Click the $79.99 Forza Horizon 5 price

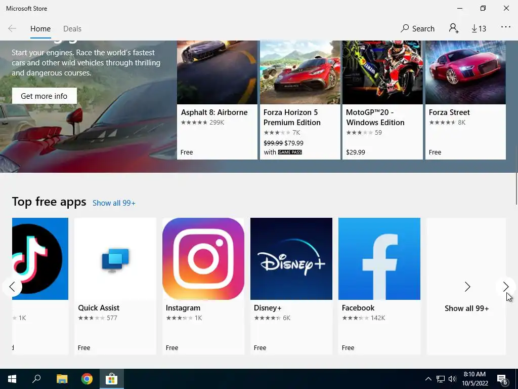tap(294, 143)
